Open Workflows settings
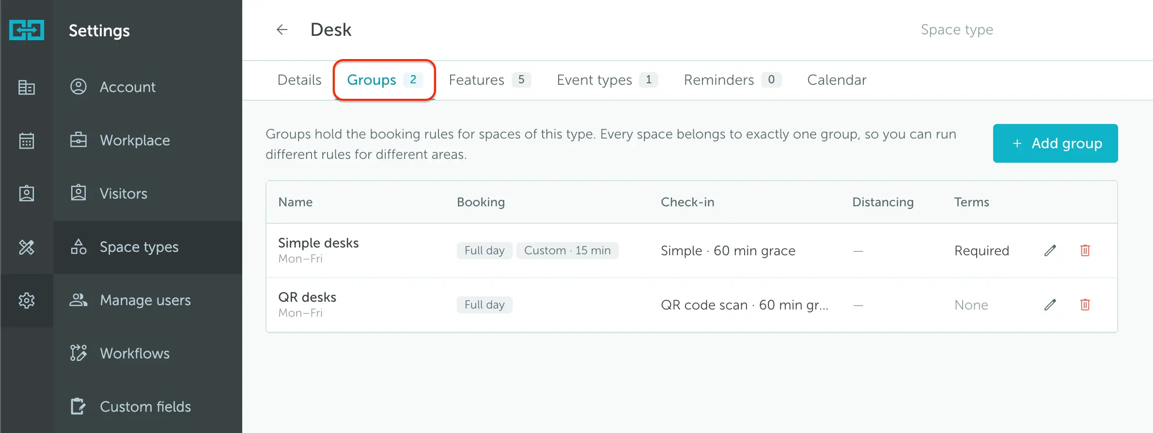1153x433 pixels. [148, 354]
